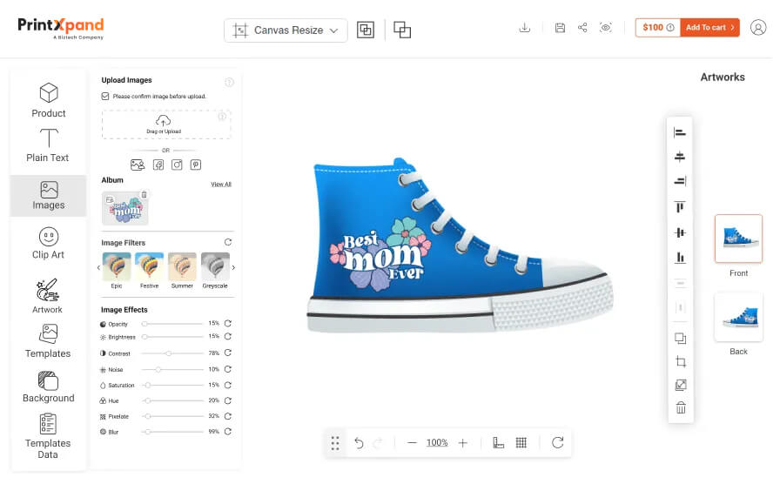The width and height of the screenshot is (780, 484).
Task: Toggle the grid display icon
Action: point(521,442)
